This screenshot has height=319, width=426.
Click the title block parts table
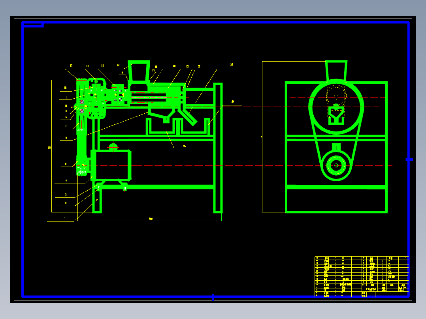(362, 276)
